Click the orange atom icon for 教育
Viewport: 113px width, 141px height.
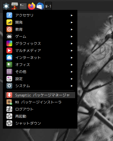[9, 29]
